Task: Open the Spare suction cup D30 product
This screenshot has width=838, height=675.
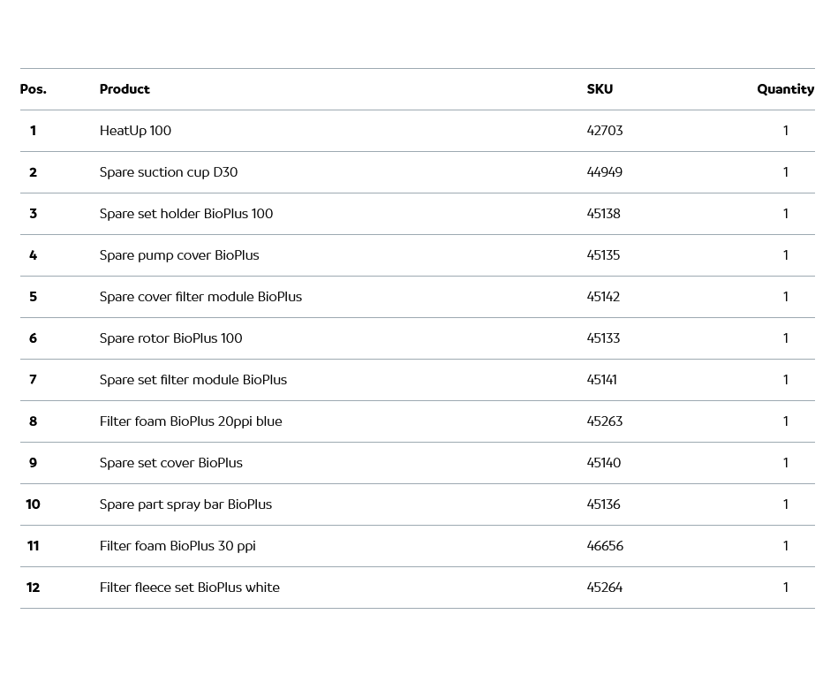Action: 168,172
